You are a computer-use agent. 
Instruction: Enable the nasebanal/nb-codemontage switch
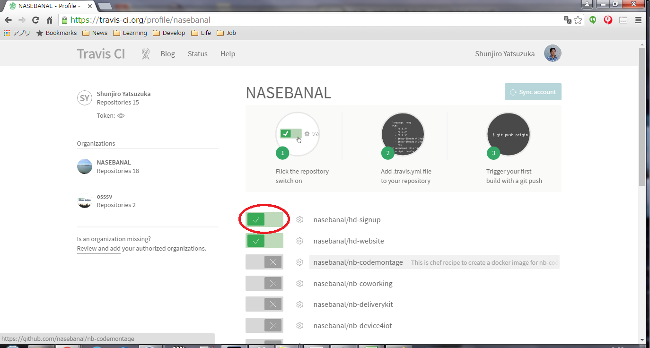click(x=264, y=262)
